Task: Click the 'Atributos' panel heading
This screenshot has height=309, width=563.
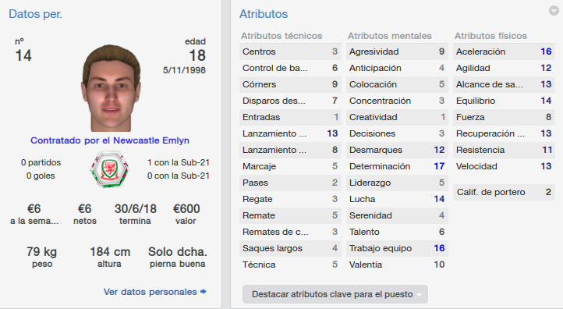Action: pos(264,14)
